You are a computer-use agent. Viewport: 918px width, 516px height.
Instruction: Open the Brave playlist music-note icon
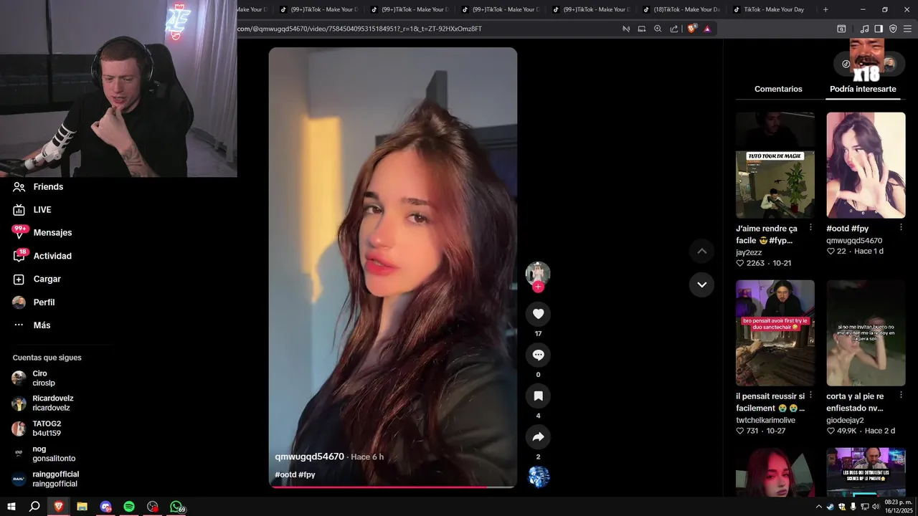point(864,29)
